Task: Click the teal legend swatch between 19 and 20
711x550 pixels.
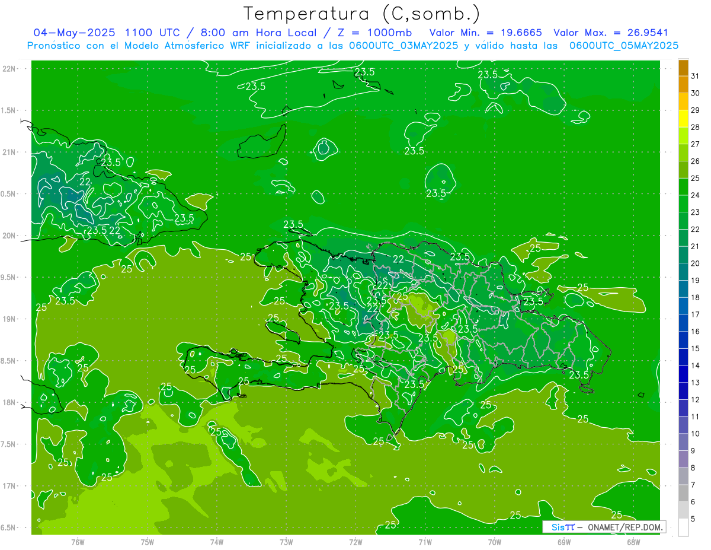Action: point(683,272)
